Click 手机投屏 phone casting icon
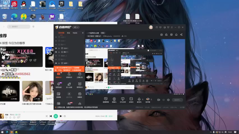 (123, 100)
